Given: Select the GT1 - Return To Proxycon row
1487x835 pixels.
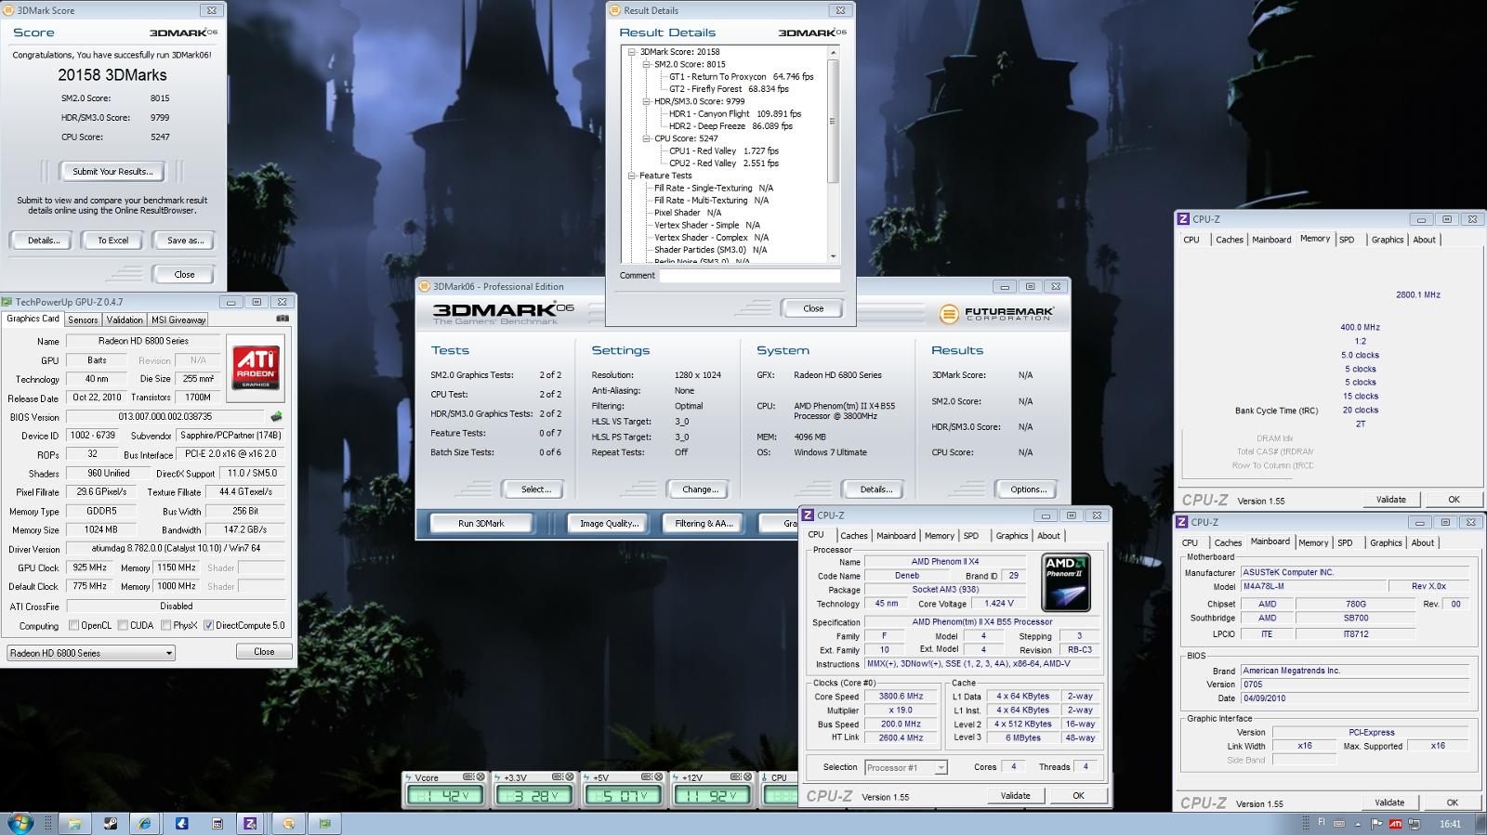Looking at the screenshot, I should click(x=742, y=77).
